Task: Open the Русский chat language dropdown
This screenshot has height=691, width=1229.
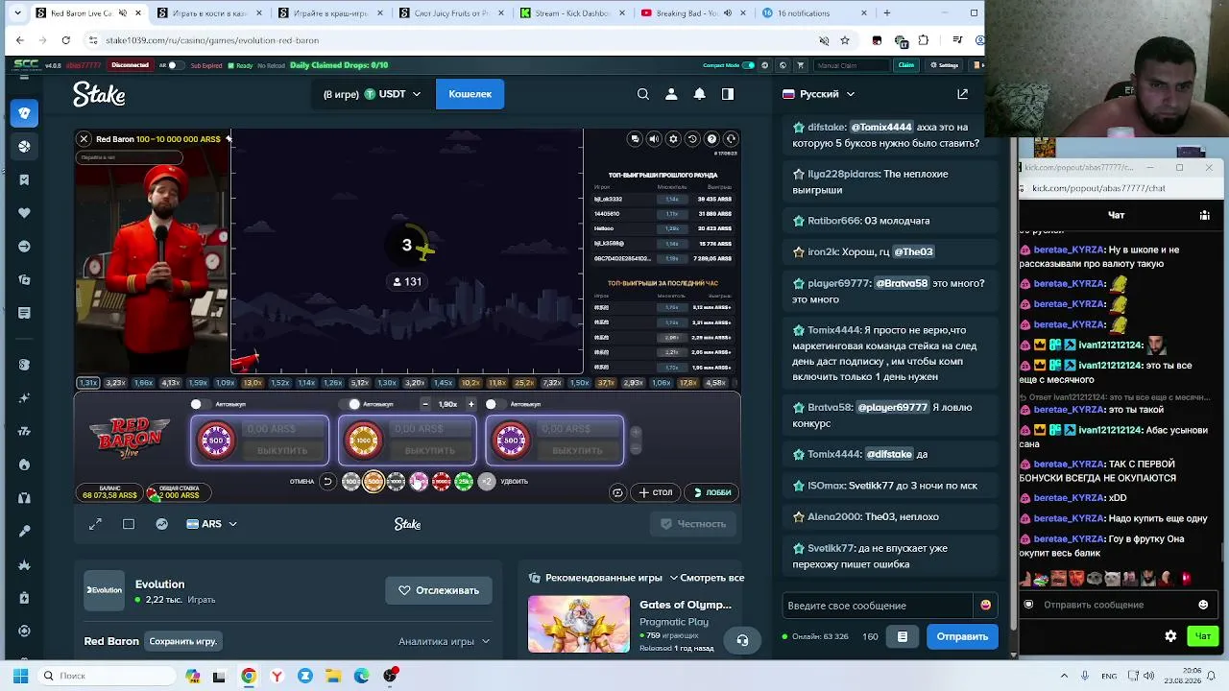Action: click(x=818, y=94)
